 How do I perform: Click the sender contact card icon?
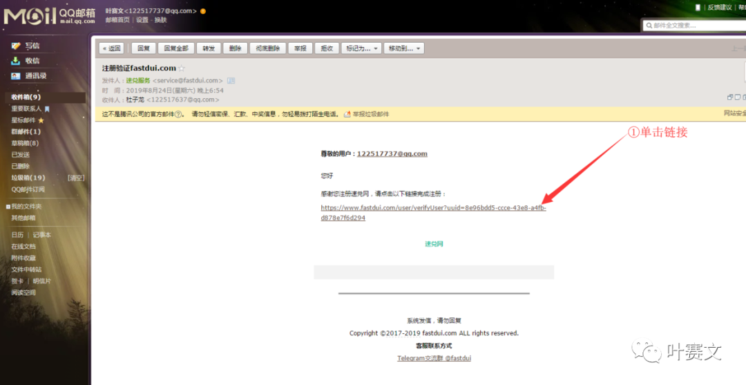coord(231,81)
